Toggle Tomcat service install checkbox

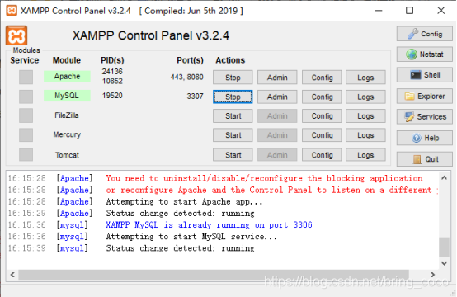pyautogui.click(x=26, y=154)
